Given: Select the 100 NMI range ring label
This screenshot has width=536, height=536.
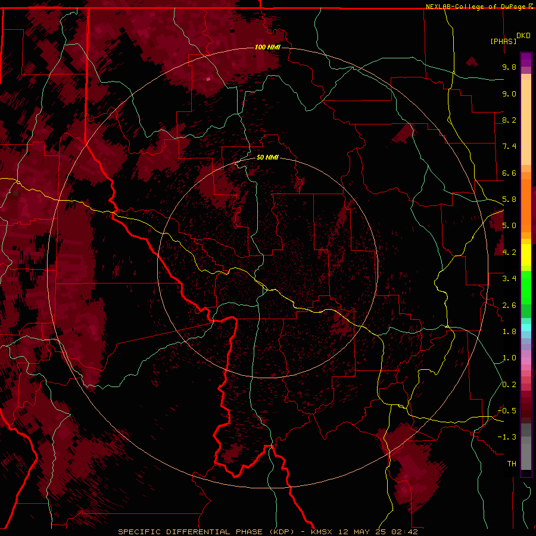Looking at the screenshot, I should pos(267,47).
